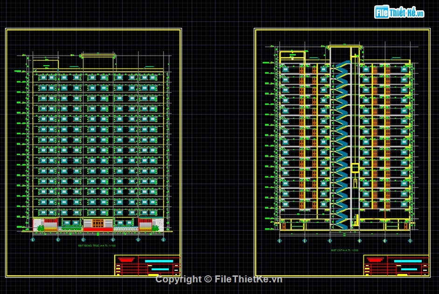
Task: Select the green shrub at the elevation's left base
Action: coord(41,228)
